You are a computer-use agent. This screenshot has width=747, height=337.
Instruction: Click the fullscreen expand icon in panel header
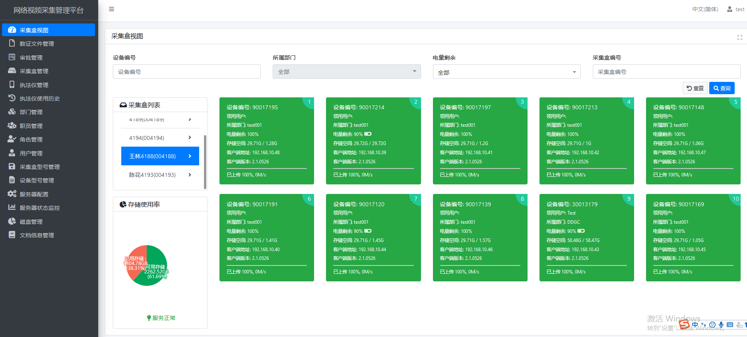(x=739, y=37)
